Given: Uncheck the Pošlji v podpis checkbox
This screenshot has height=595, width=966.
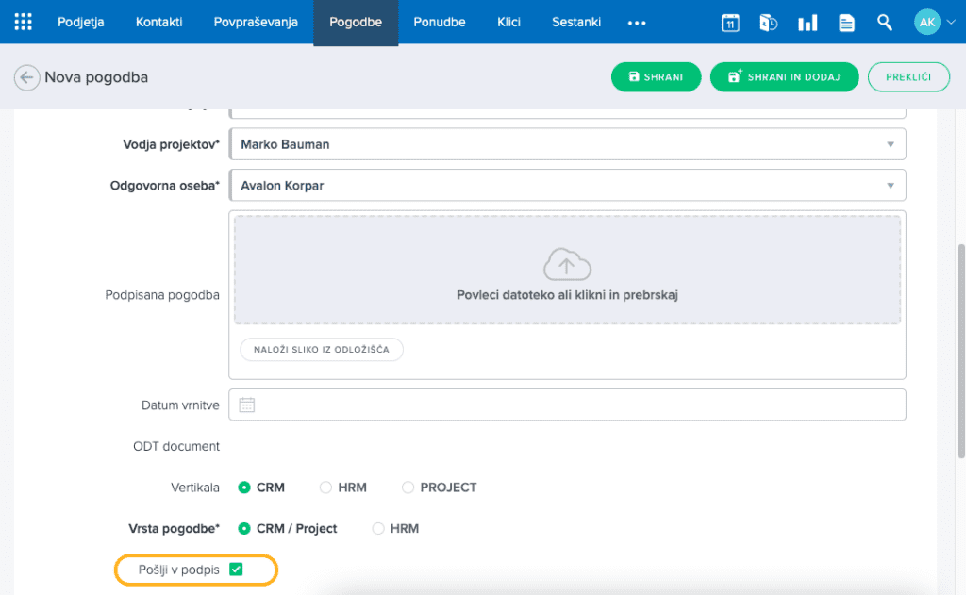Looking at the screenshot, I should tap(236, 570).
